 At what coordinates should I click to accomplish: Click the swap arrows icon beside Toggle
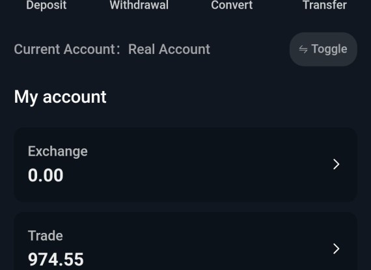(x=303, y=49)
